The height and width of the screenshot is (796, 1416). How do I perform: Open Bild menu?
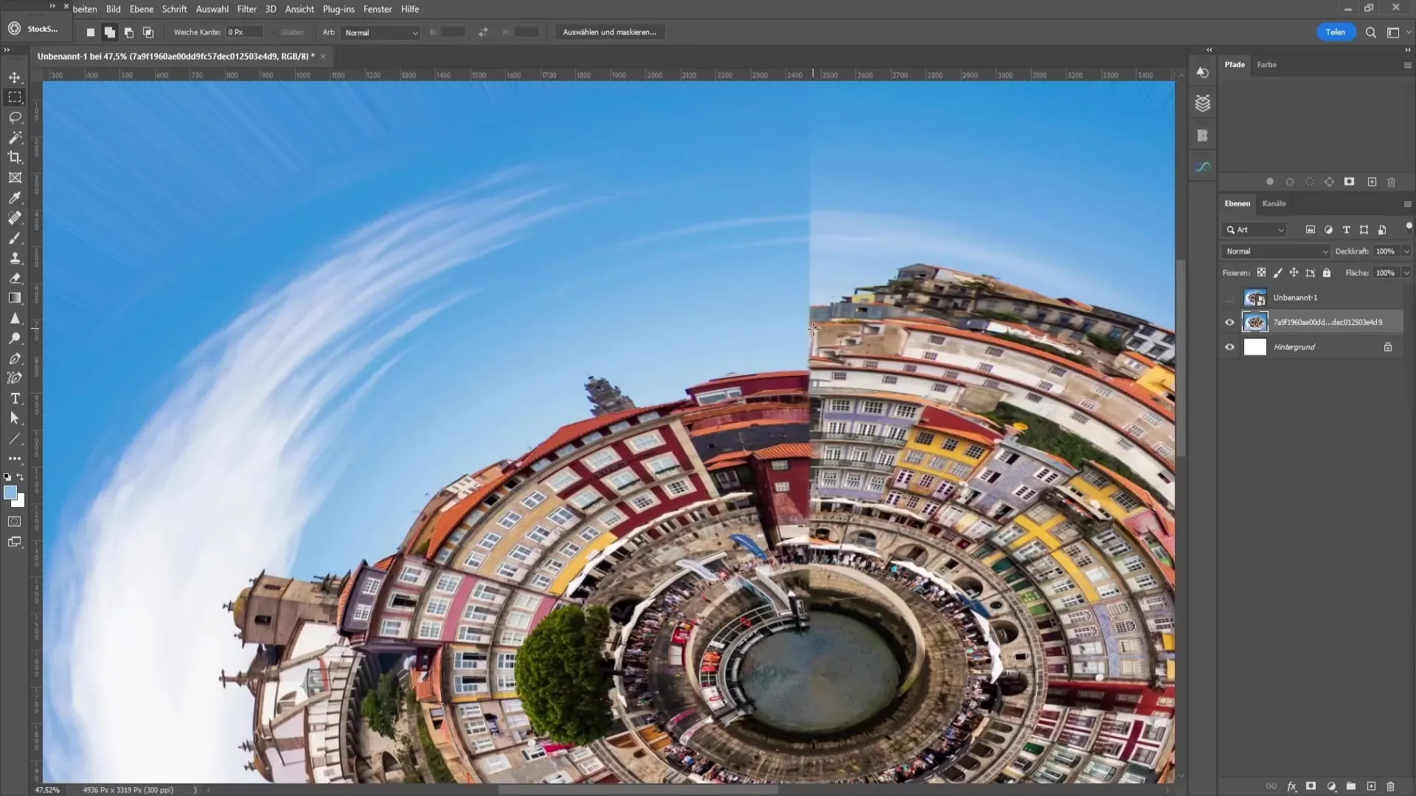(x=114, y=9)
